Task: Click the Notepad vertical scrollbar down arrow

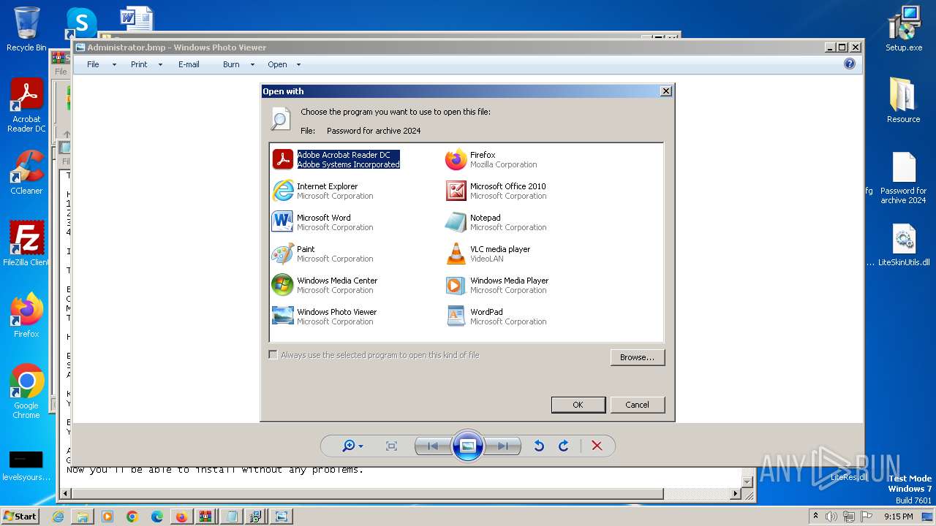Action: tap(747, 481)
